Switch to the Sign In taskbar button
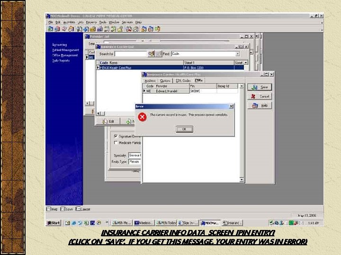 (x=188, y=223)
